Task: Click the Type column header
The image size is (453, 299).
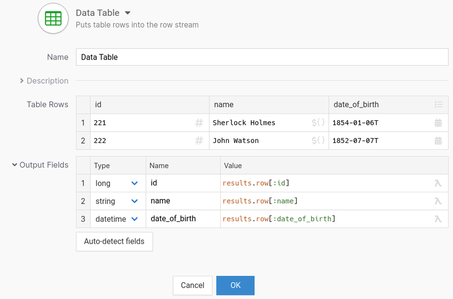Action: click(118, 166)
